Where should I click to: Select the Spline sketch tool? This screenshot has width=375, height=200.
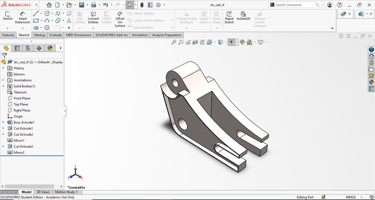(58, 13)
